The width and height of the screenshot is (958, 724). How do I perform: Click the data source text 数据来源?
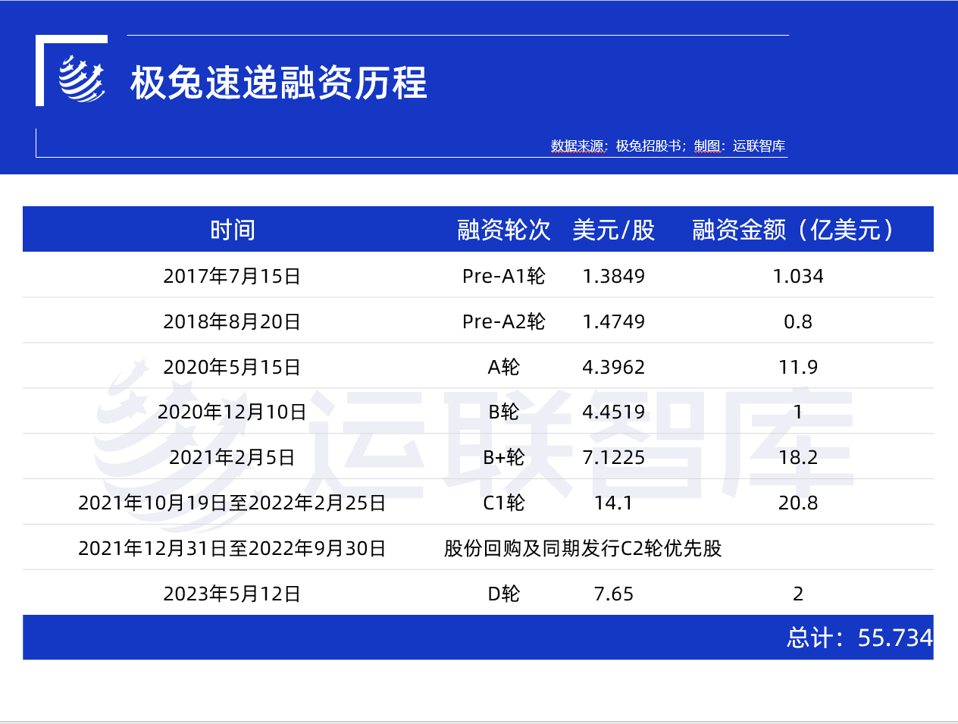tap(577, 146)
